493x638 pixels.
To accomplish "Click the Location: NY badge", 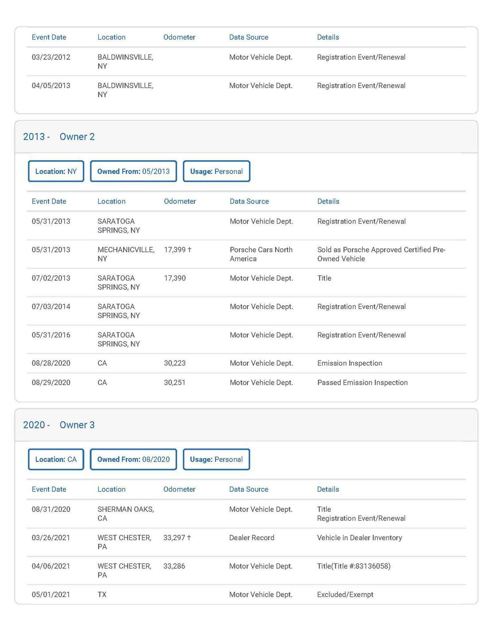I will click(x=56, y=171).
